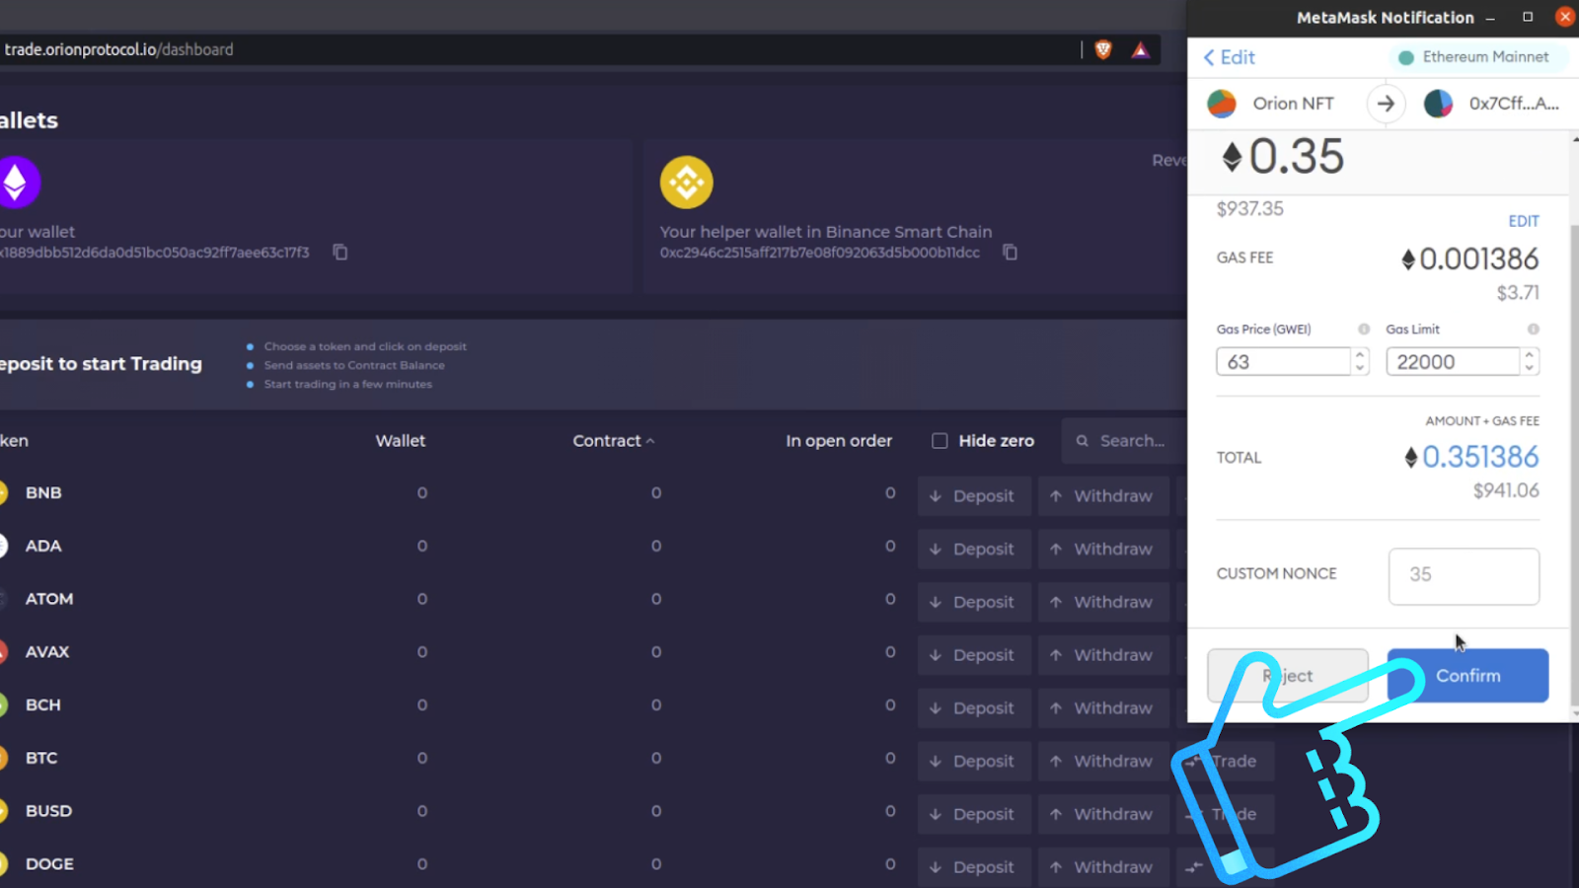Select the ADA token name

pos(43,546)
